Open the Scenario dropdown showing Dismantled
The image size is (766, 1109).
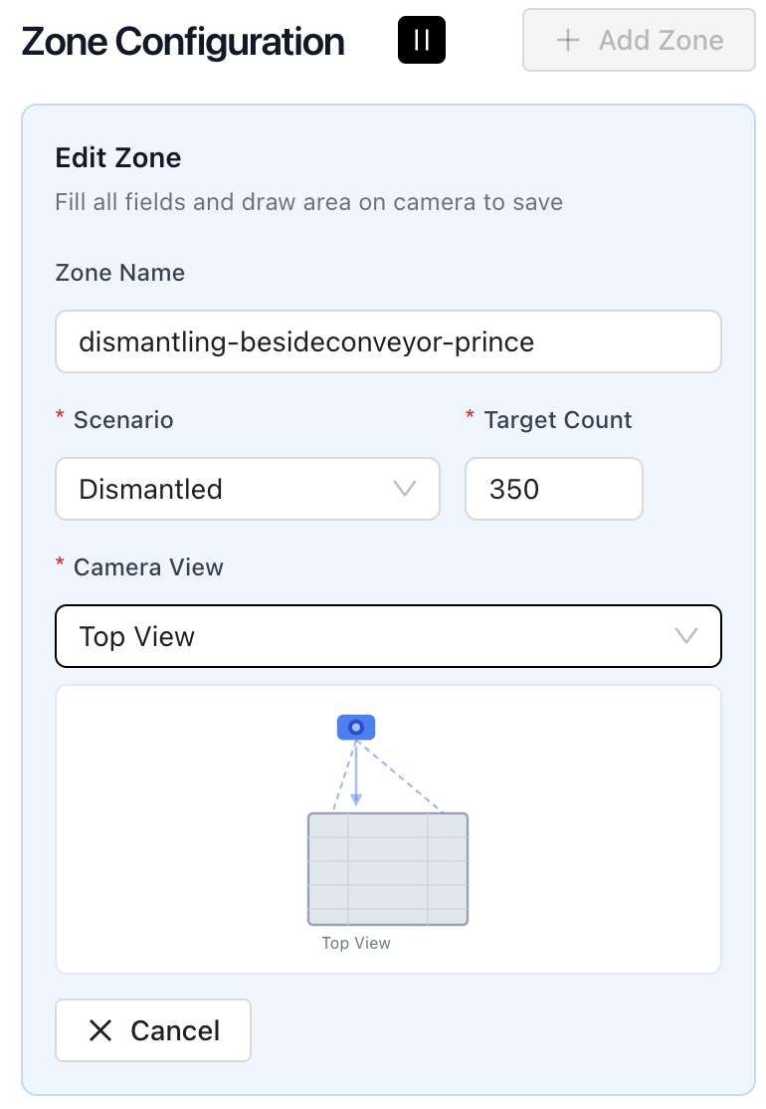(x=247, y=489)
